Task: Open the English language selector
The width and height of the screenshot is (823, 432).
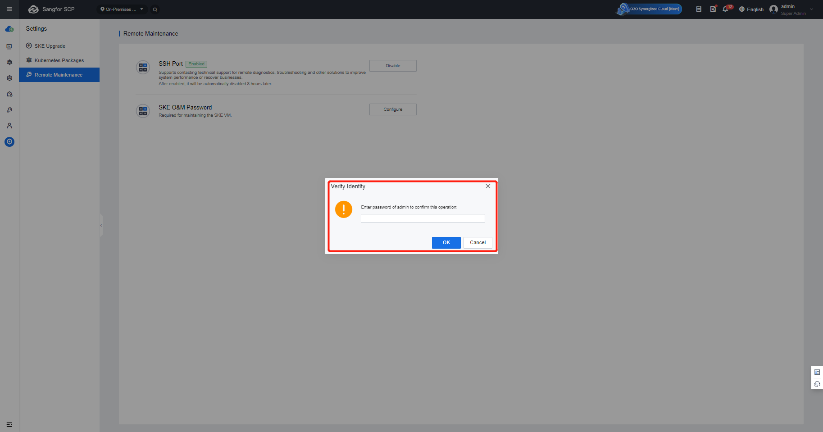Action: click(x=751, y=9)
